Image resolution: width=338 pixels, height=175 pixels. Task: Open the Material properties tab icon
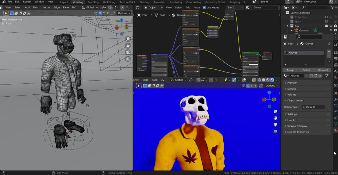point(335,130)
